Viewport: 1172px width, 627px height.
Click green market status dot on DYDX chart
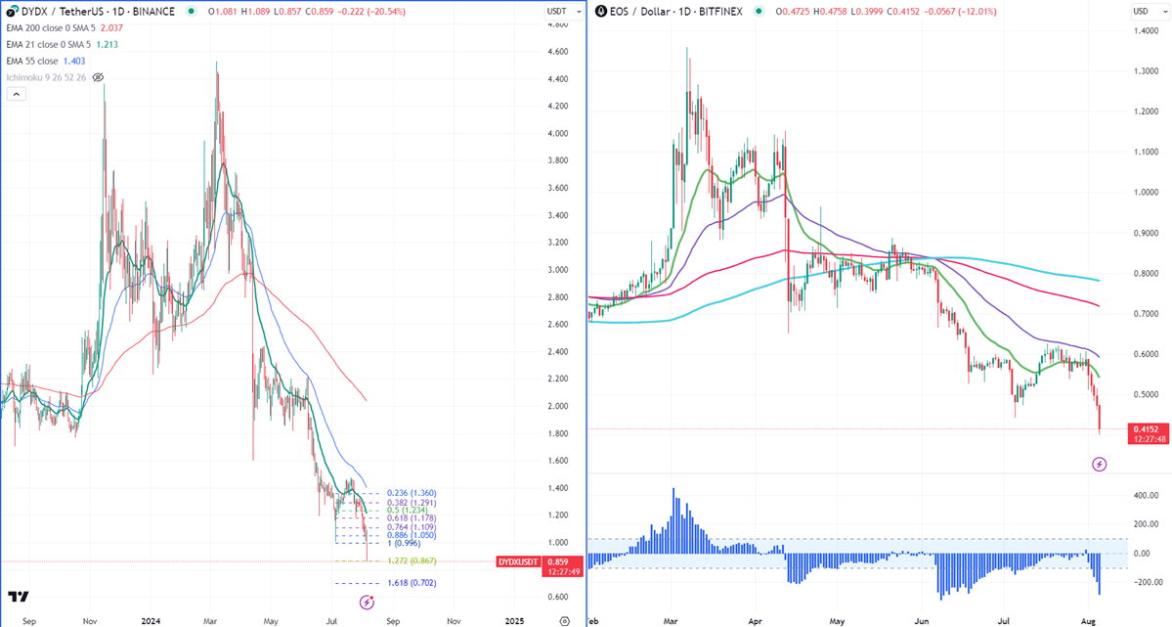(193, 11)
